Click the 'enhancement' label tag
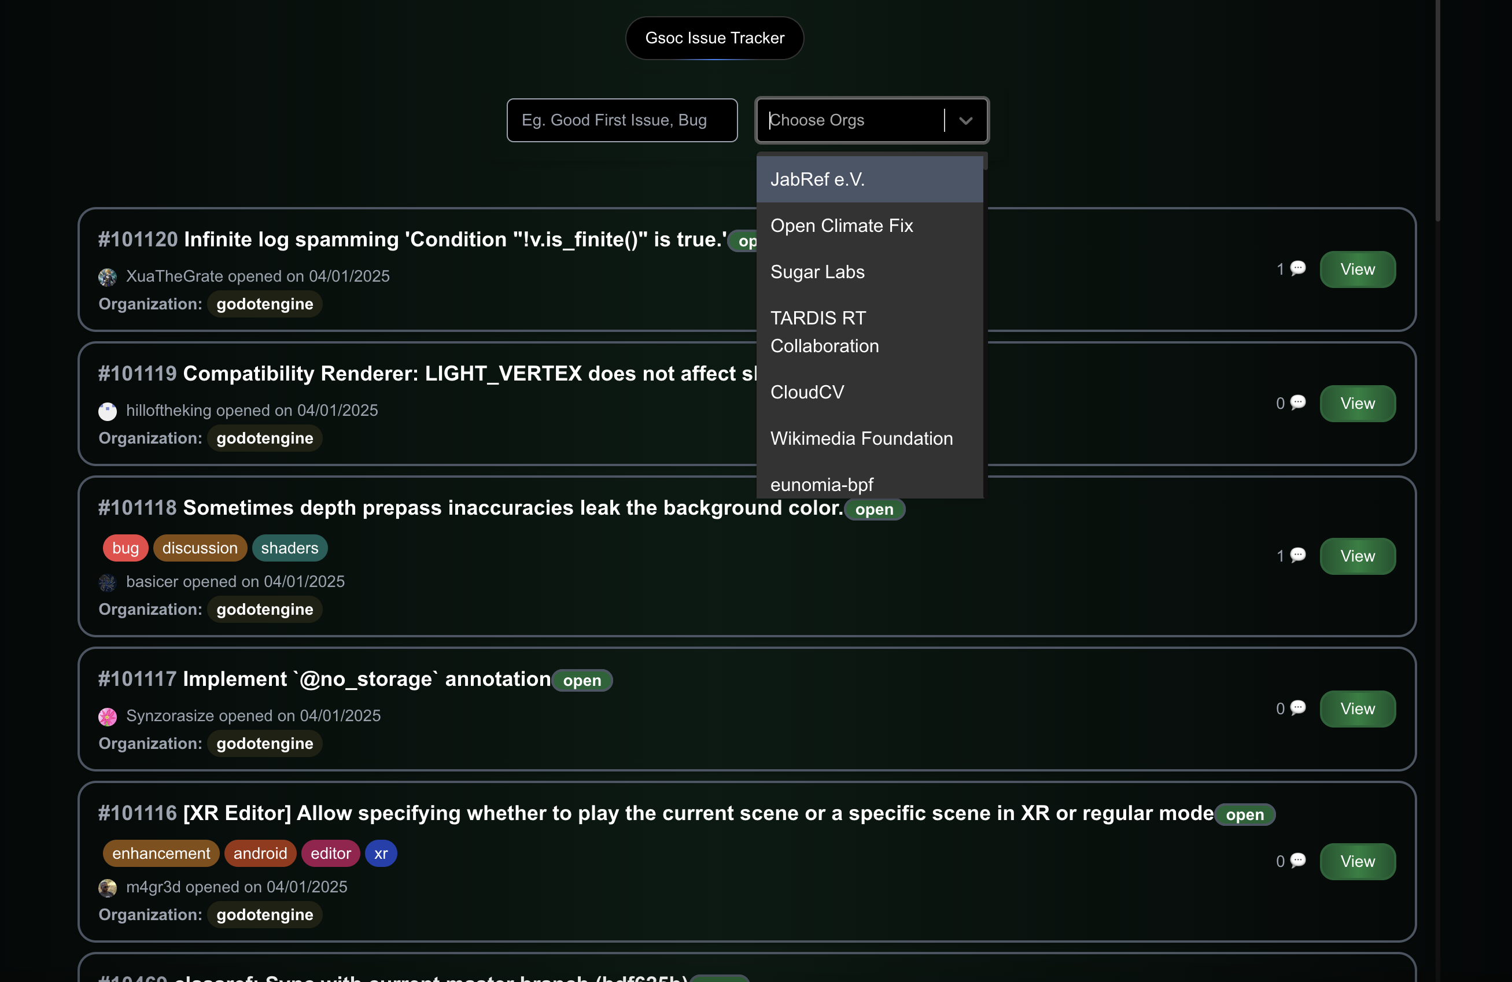Image resolution: width=1512 pixels, height=982 pixels. click(161, 853)
